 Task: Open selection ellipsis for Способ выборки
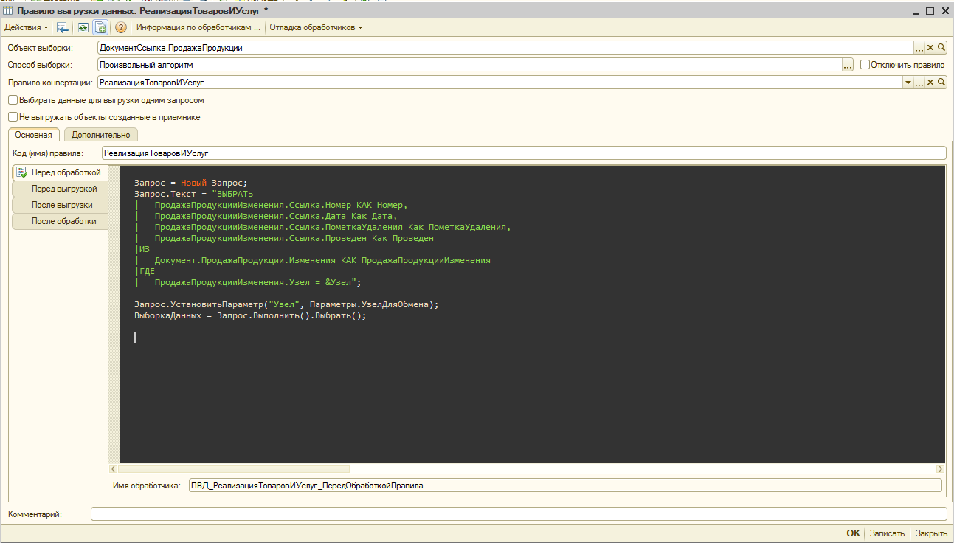[x=848, y=65]
